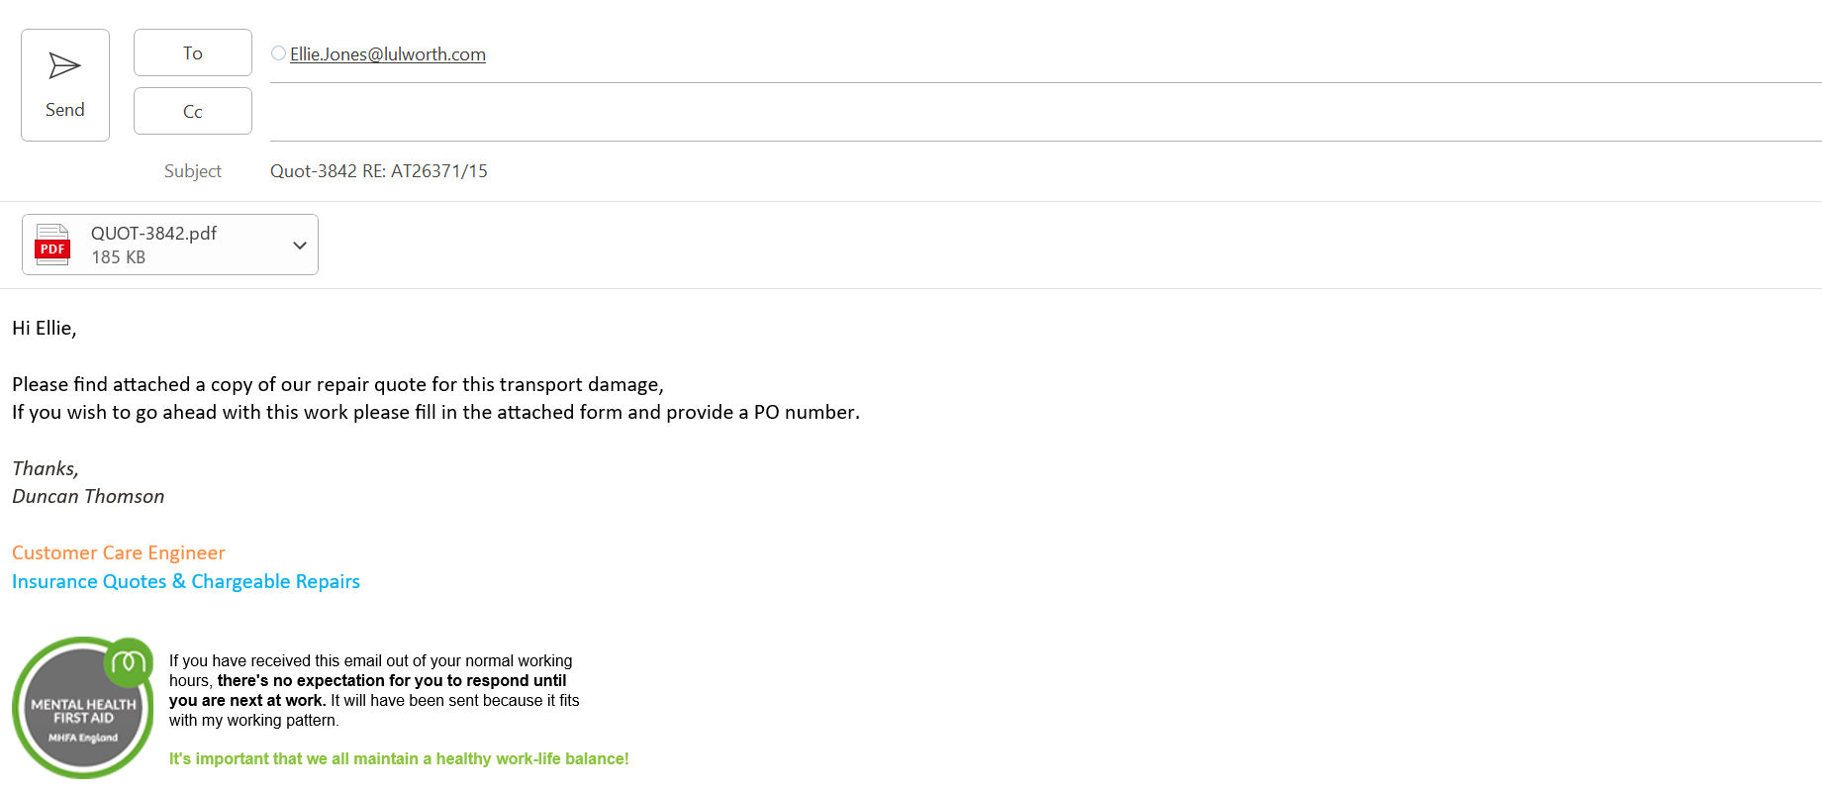The height and width of the screenshot is (795, 1822).
Task: Open the QUOT-3842.pdf attachment dropdown arrow
Action: point(299,246)
